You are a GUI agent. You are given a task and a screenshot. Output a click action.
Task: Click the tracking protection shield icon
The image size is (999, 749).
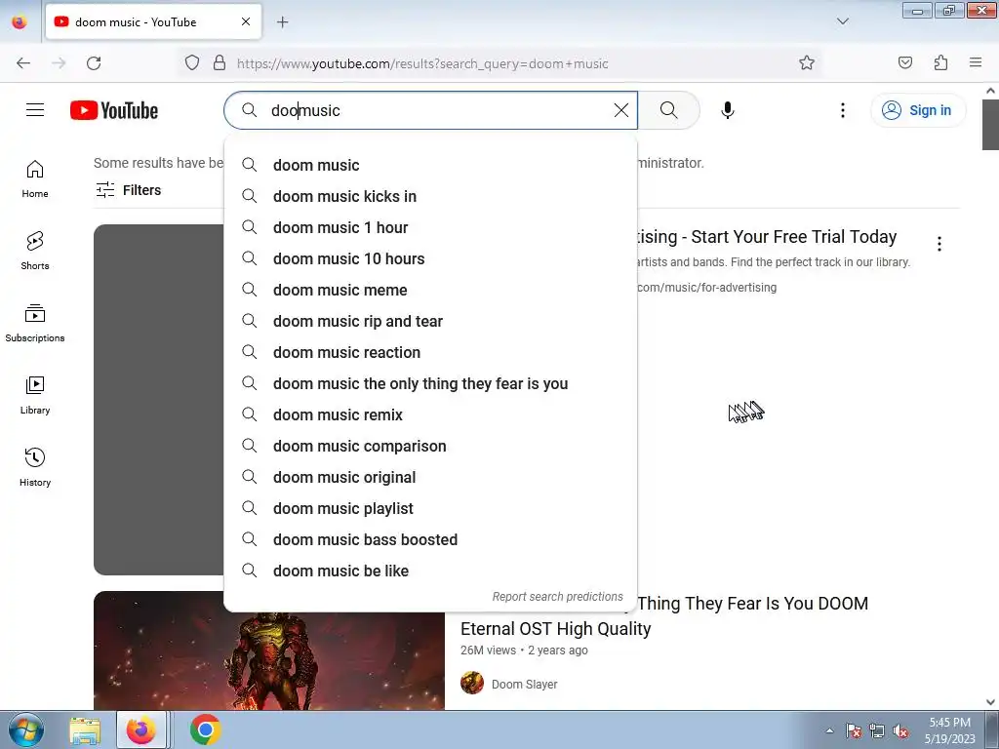192,62
